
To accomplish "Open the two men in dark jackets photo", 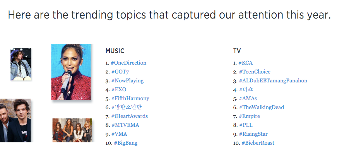I will click(15, 120).
